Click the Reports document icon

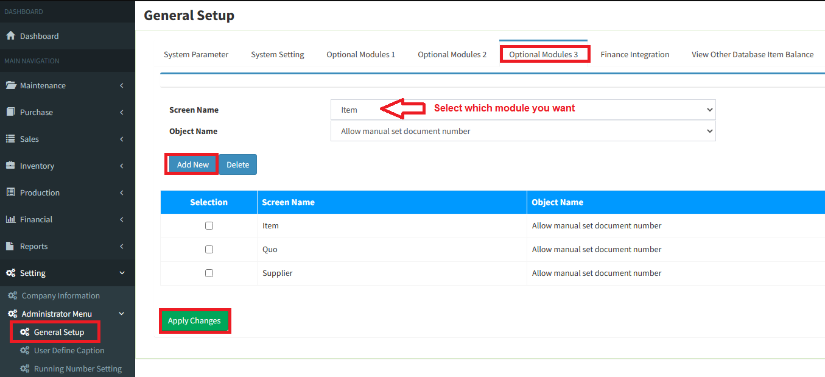click(x=10, y=246)
